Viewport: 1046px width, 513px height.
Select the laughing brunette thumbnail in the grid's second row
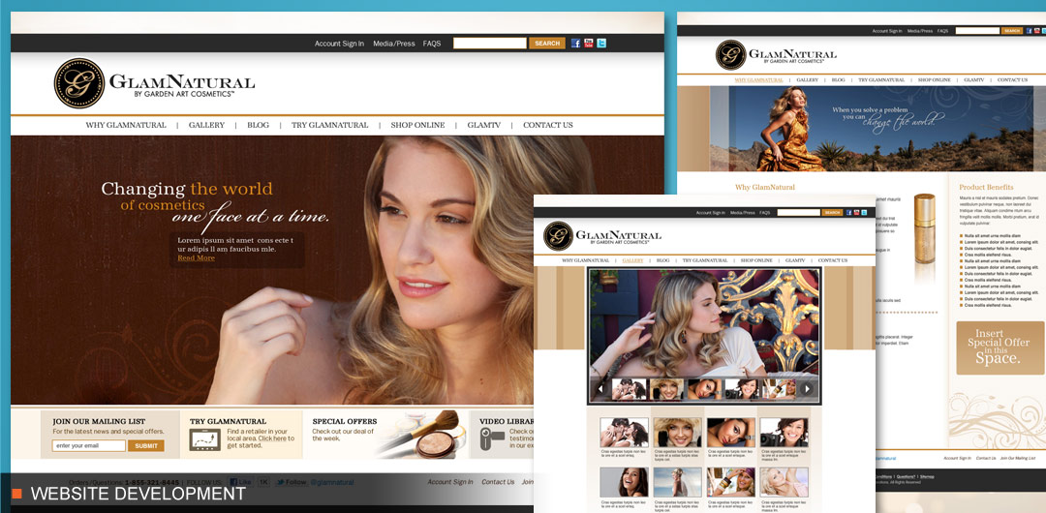pyautogui.click(x=624, y=482)
